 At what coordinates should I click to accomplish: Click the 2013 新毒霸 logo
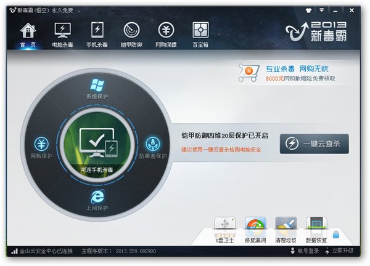[x=316, y=31]
